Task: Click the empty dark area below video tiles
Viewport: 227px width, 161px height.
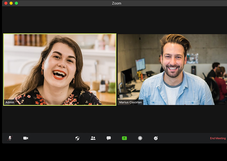Action: tap(114, 119)
